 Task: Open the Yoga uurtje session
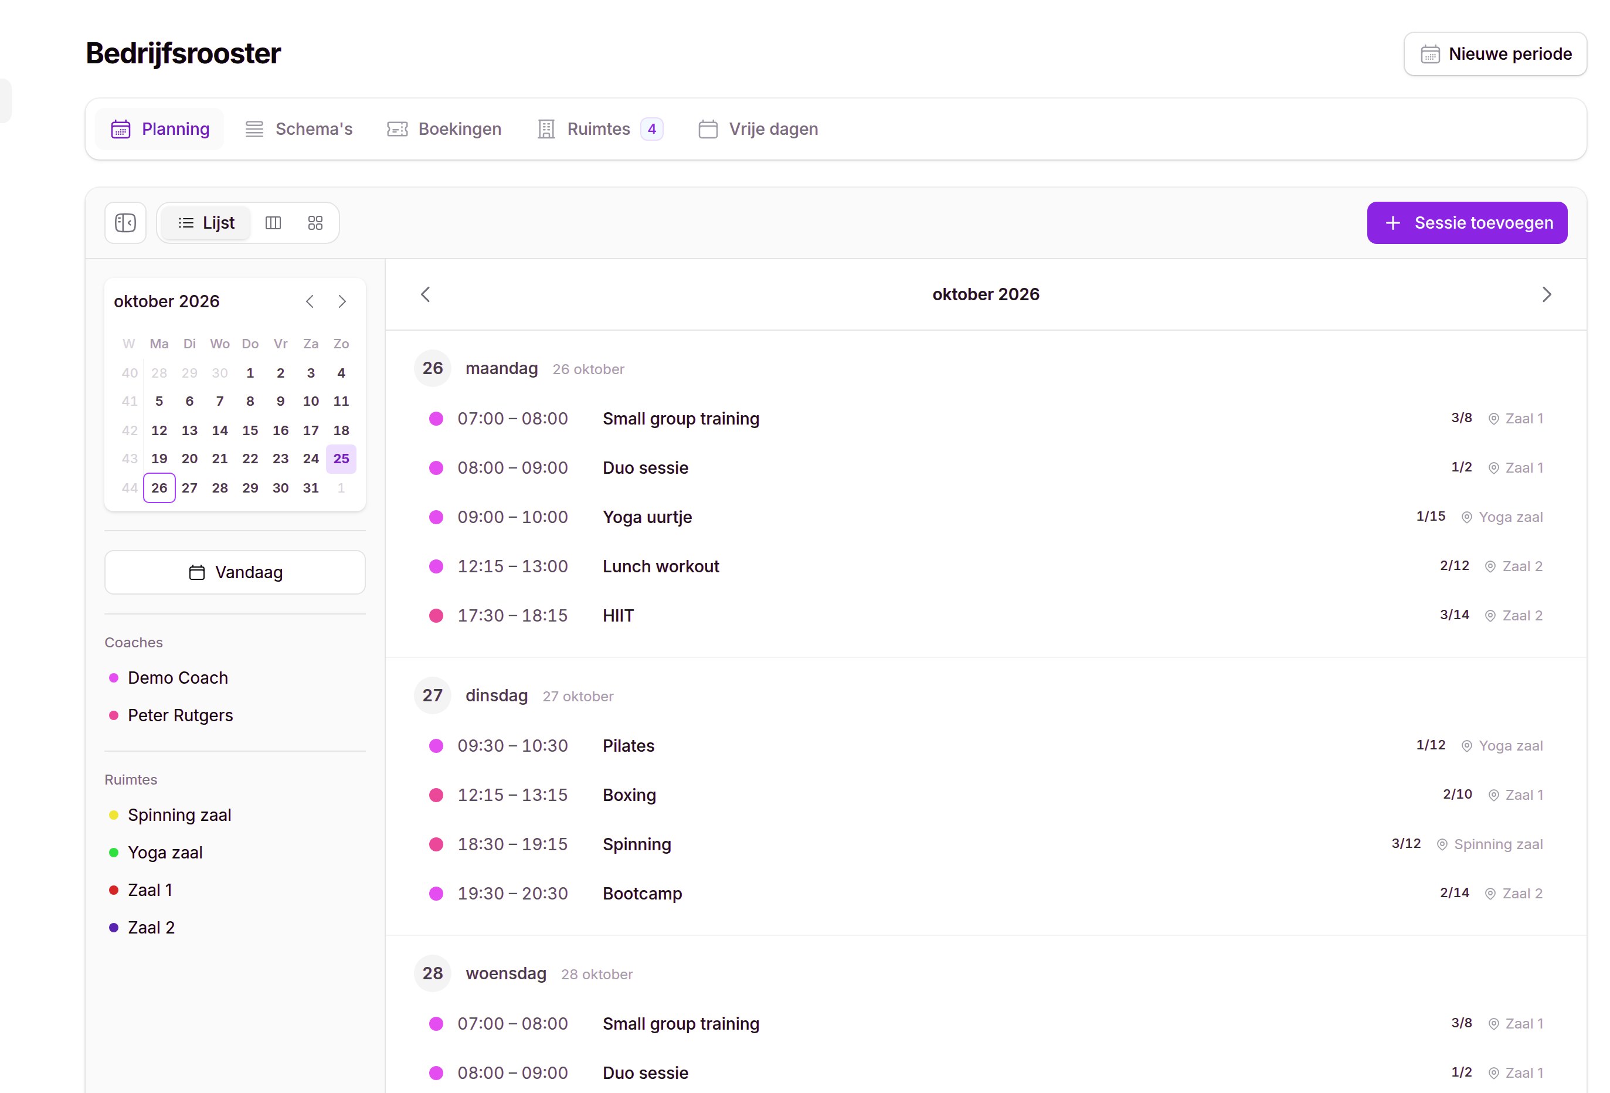pos(985,517)
